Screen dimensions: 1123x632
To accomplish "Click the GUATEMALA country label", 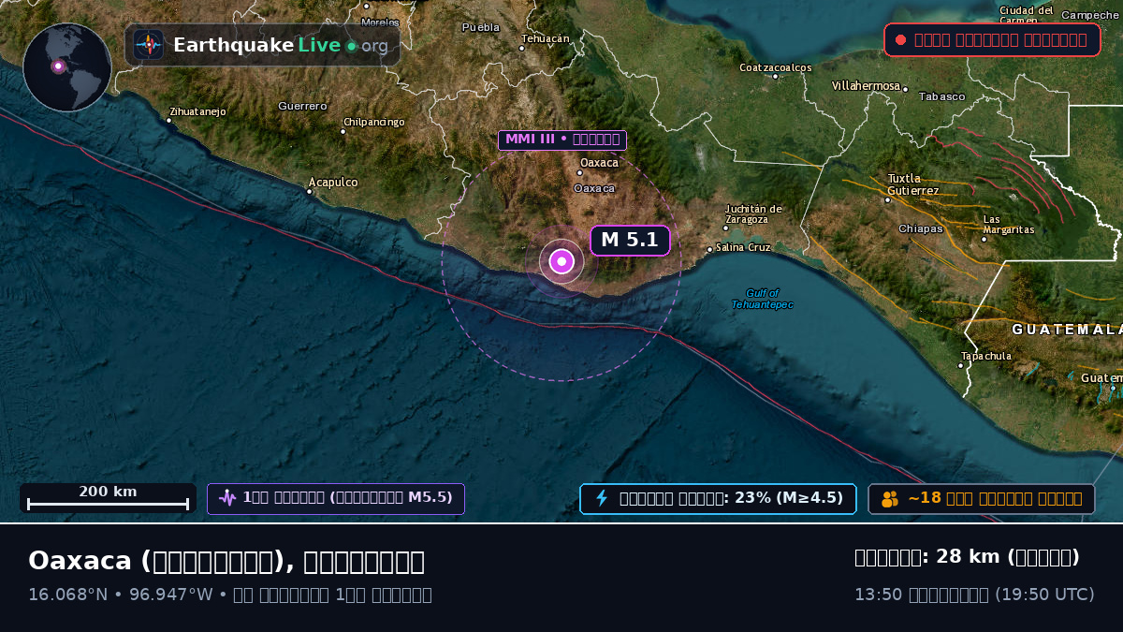I will [x=1067, y=330].
